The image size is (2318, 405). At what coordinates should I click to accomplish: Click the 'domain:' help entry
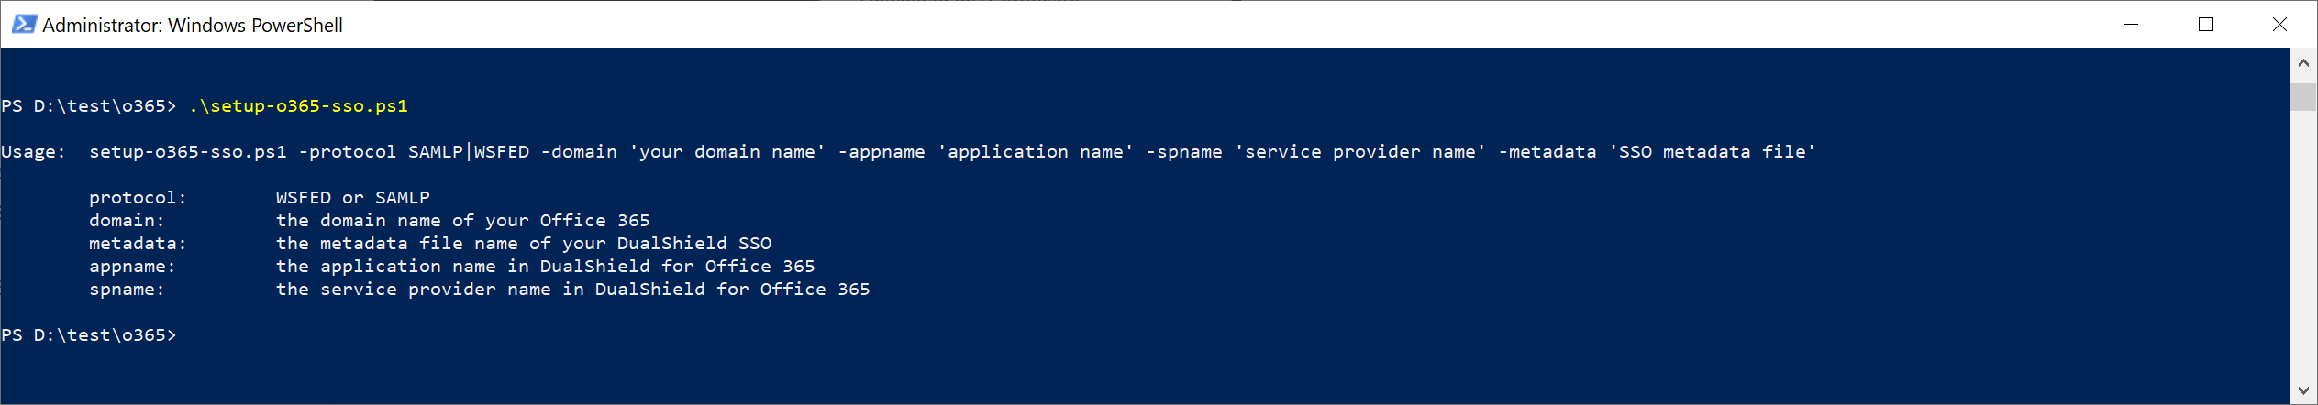pyautogui.click(x=127, y=221)
